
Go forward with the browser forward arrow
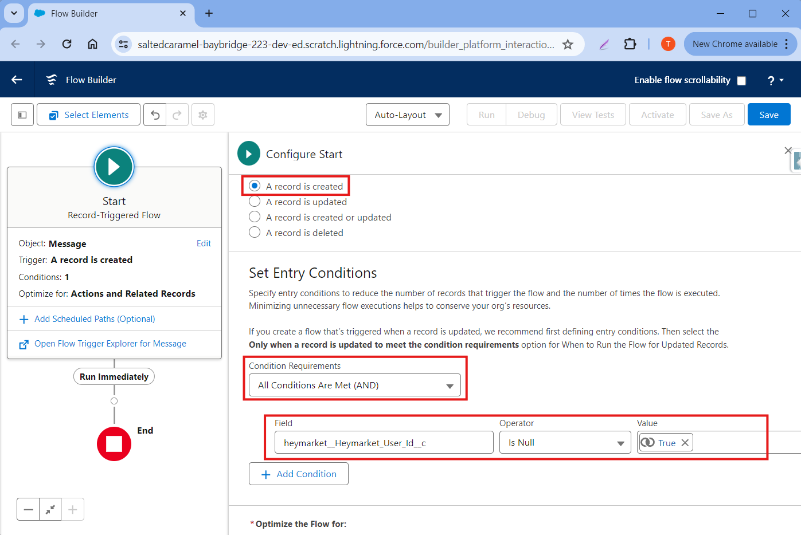pyautogui.click(x=41, y=44)
